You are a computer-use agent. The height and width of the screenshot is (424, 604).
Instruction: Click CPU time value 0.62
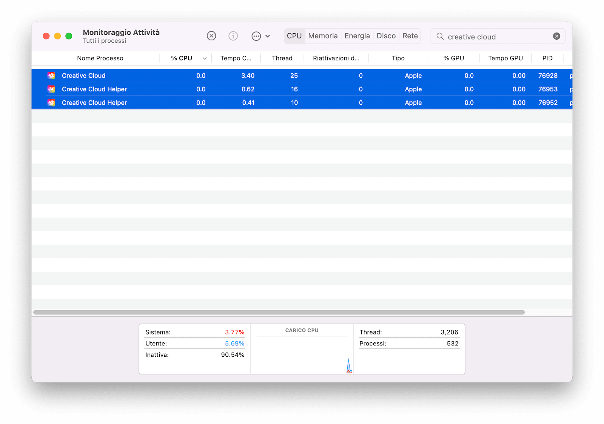pyautogui.click(x=248, y=89)
